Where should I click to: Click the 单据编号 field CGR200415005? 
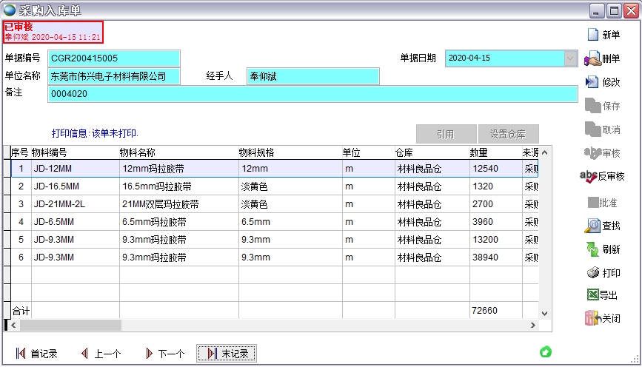114,58
